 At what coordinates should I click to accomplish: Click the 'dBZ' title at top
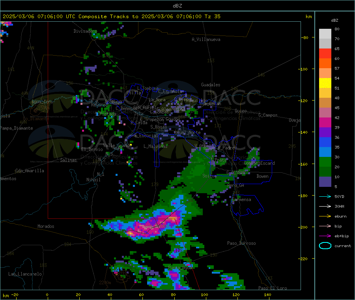coord(177,6)
